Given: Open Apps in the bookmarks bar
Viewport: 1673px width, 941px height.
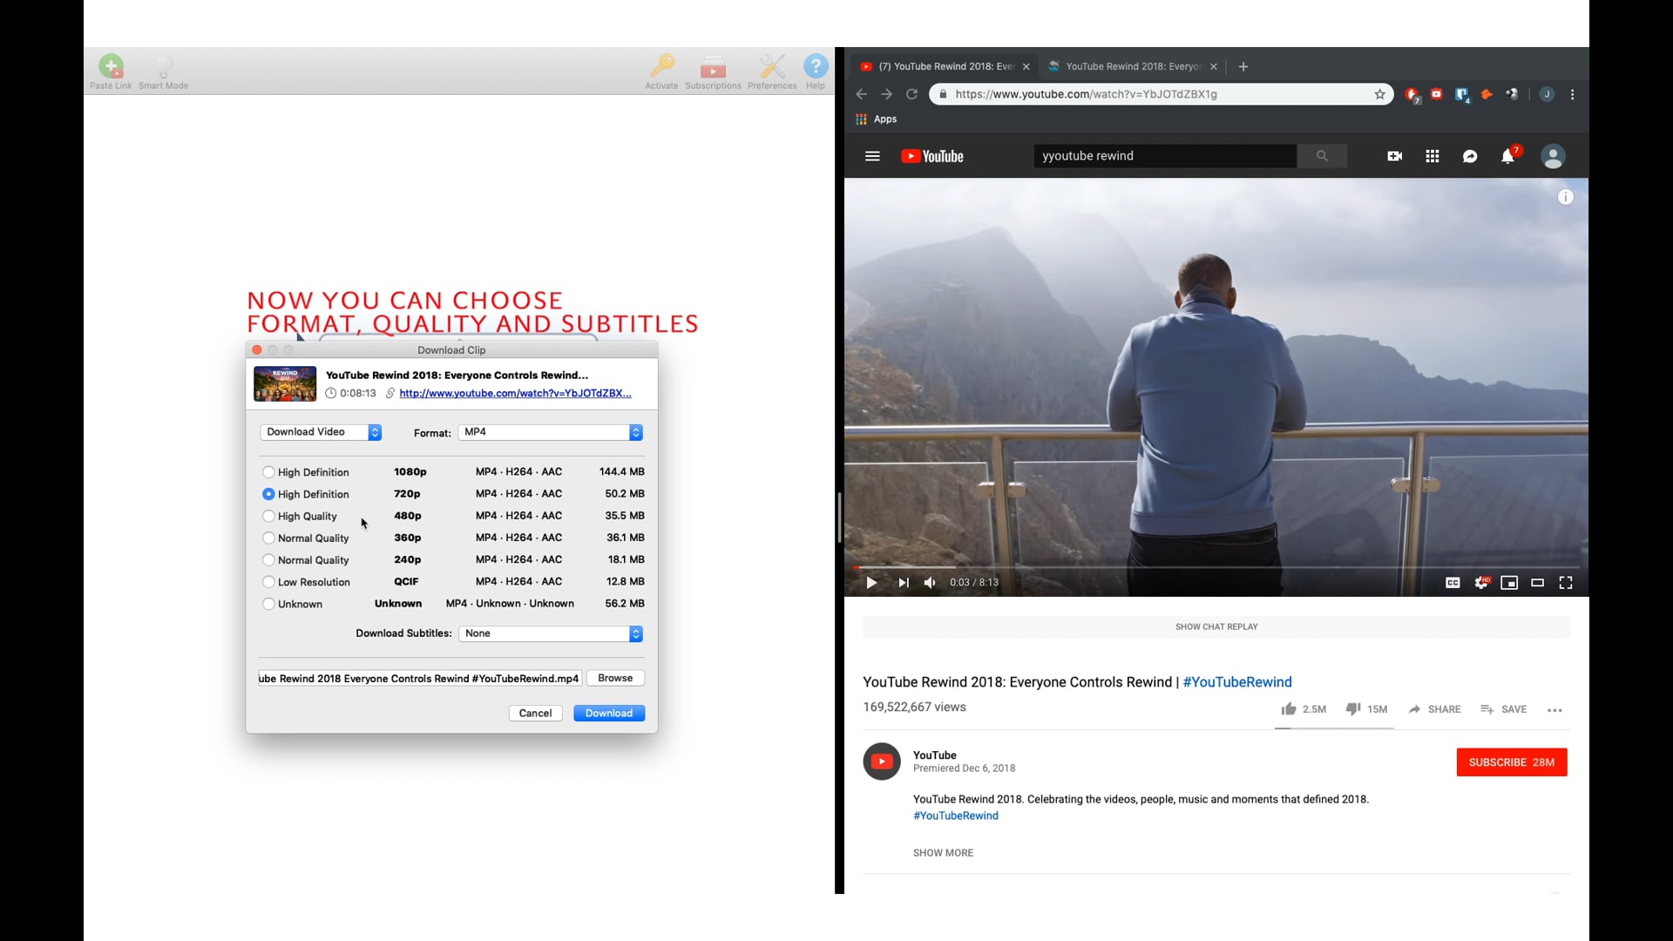Looking at the screenshot, I should coord(876,119).
